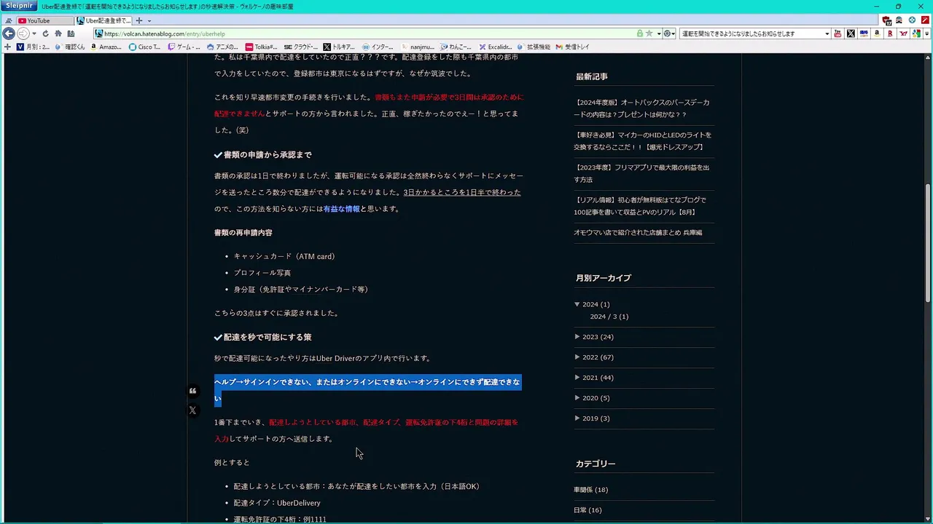Click the キャッシュカード (ATM card) list item

[284, 256]
